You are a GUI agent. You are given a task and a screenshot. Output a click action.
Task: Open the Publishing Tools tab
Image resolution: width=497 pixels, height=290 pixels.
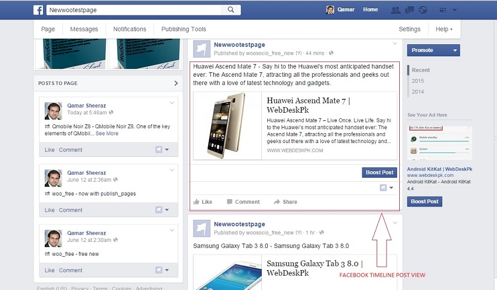point(183,29)
